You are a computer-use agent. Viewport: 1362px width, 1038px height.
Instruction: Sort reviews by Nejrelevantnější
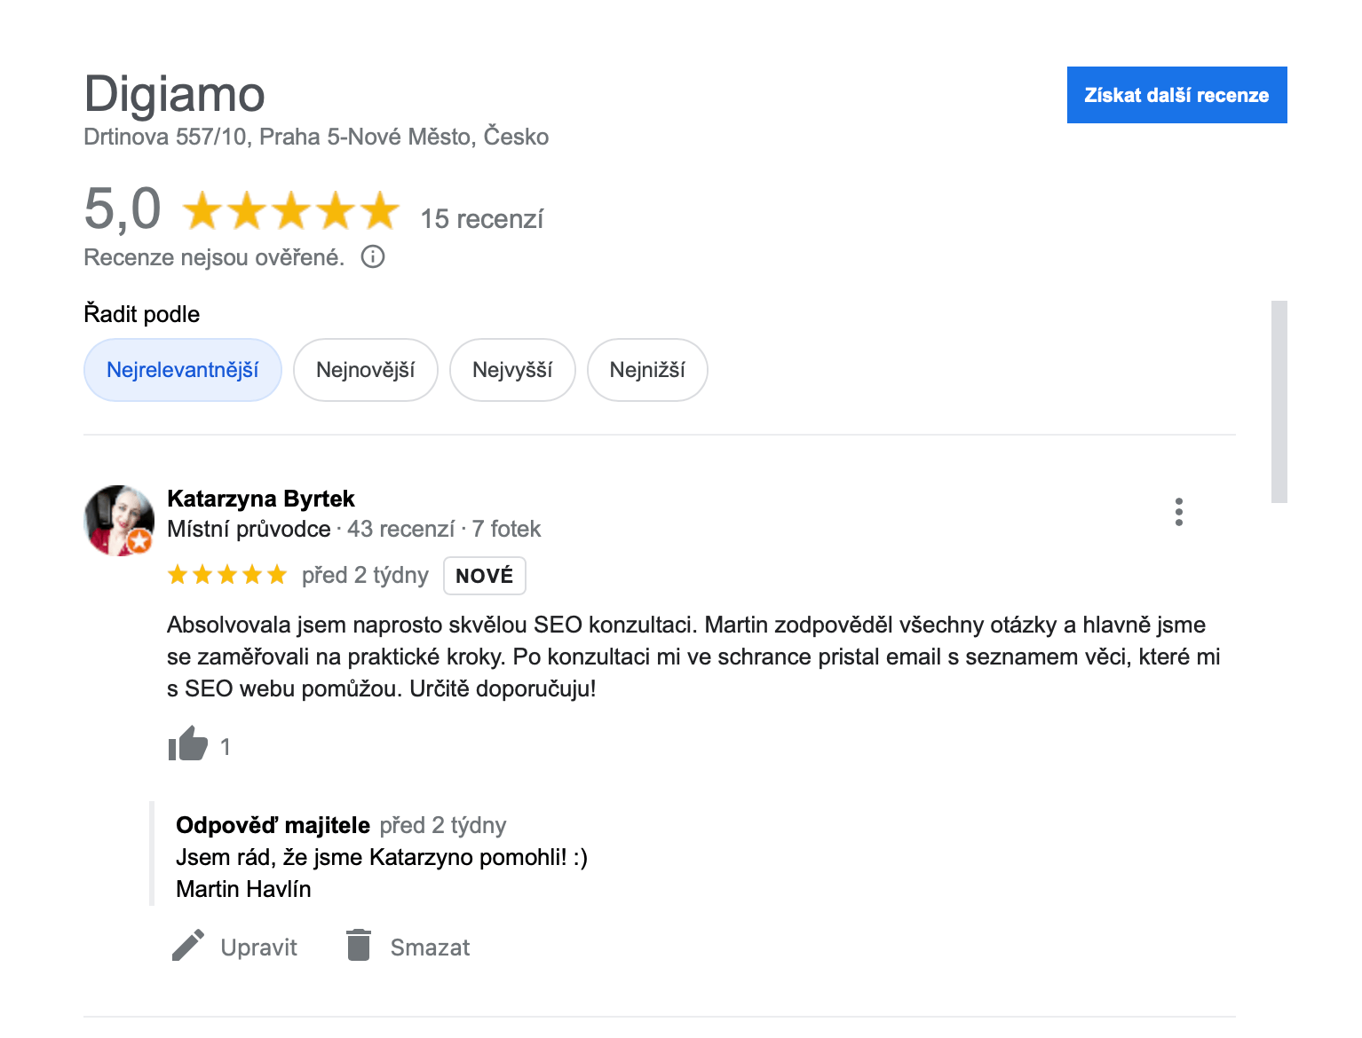tap(183, 370)
